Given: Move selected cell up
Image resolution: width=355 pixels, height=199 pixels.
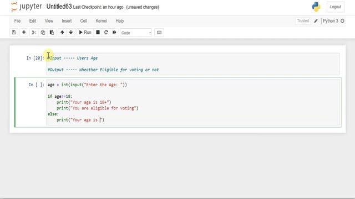Looking at the screenshot, I should click(62, 33).
